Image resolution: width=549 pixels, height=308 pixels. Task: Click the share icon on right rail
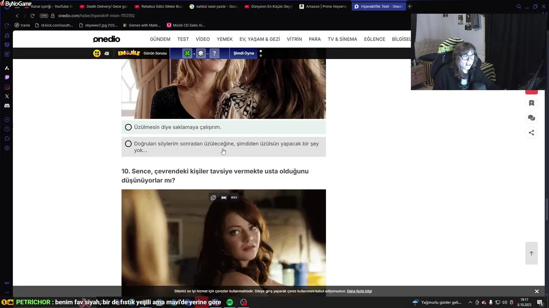[531, 133]
